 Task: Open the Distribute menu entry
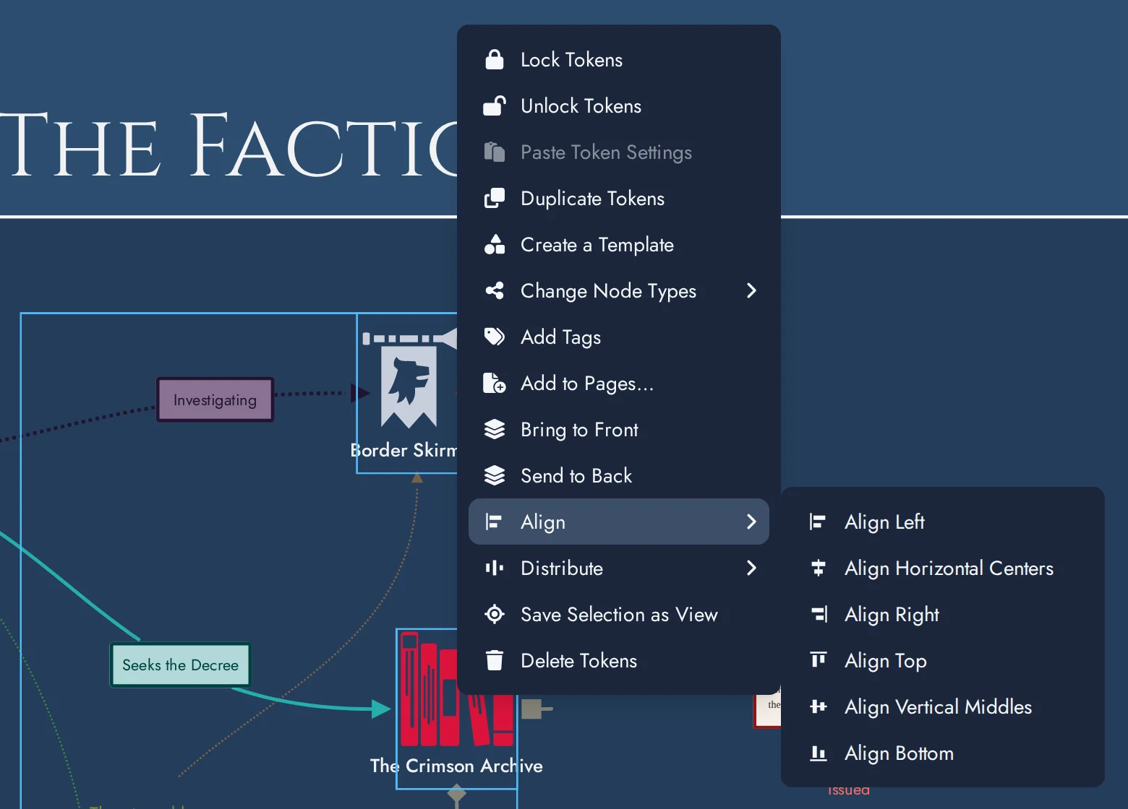click(619, 568)
